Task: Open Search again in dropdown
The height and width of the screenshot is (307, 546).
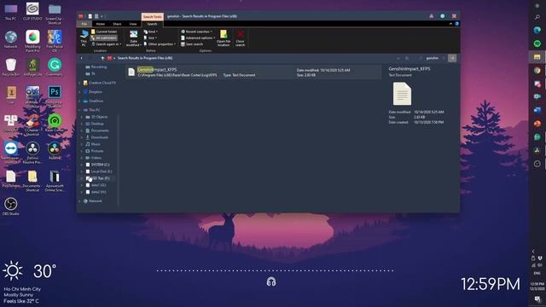Action: click(106, 44)
